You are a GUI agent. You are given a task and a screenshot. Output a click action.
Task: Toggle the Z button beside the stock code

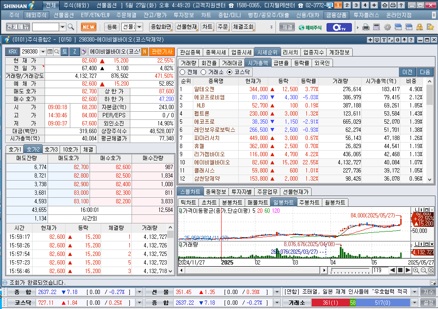(x=75, y=52)
